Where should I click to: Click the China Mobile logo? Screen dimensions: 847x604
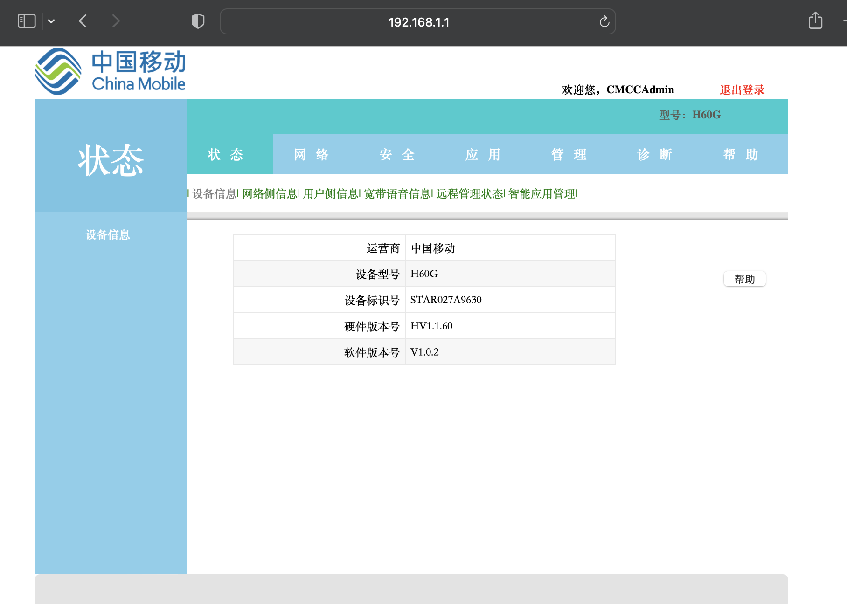(110, 71)
